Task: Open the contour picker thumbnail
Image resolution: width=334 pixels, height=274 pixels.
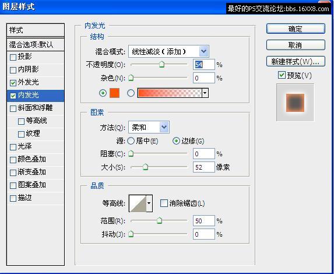Action: click(138, 203)
